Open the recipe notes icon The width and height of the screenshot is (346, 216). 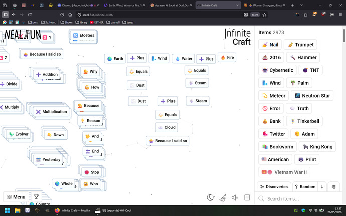pyautogui.click(x=247, y=197)
